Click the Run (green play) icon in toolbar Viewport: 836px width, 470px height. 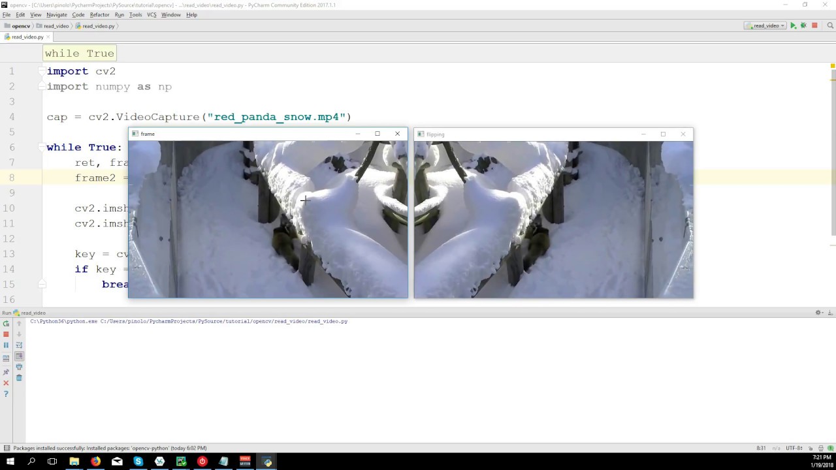click(792, 25)
